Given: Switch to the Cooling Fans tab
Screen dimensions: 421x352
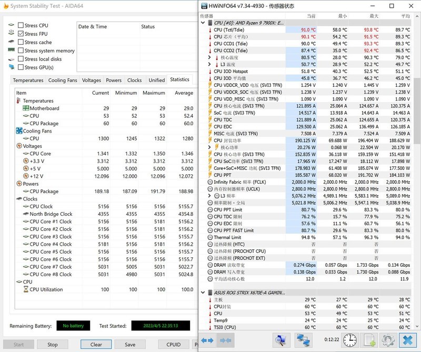Looking at the screenshot, I should coord(63,81).
